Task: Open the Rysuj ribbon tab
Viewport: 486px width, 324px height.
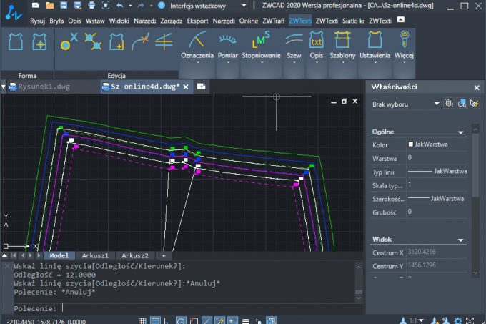Action: click(37, 21)
